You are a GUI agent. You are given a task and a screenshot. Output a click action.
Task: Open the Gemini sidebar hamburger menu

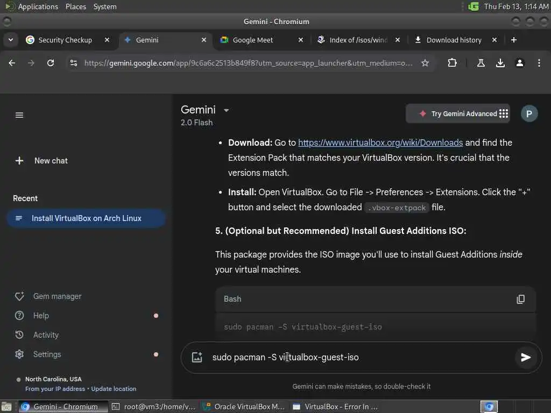click(19, 115)
